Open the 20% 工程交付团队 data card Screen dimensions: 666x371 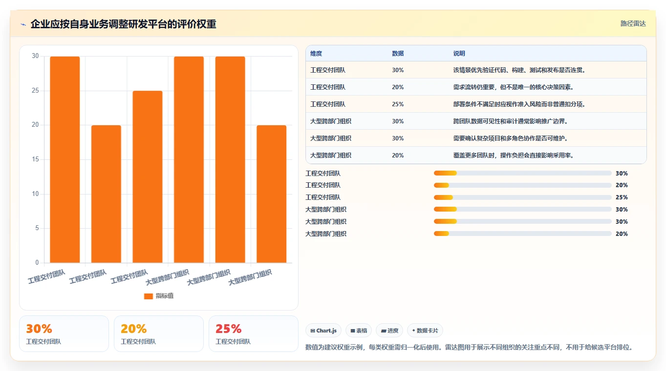[x=159, y=333]
